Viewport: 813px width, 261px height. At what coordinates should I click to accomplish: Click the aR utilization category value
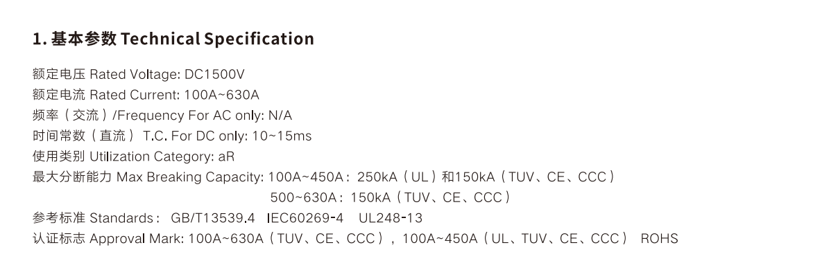click(x=227, y=156)
